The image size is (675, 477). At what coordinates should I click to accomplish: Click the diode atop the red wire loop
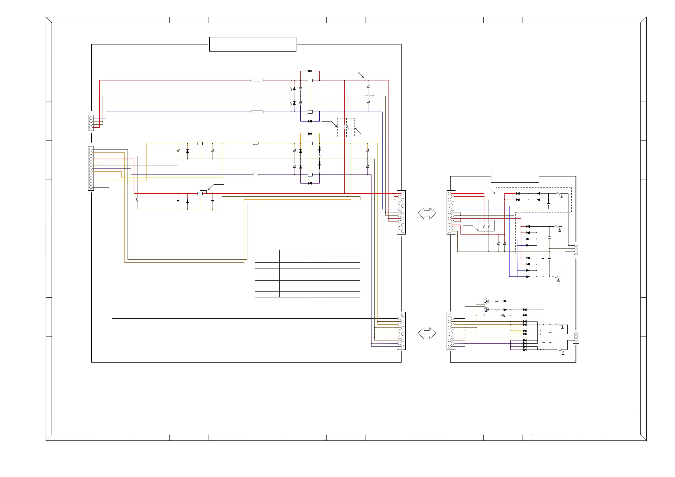click(x=310, y=71)
